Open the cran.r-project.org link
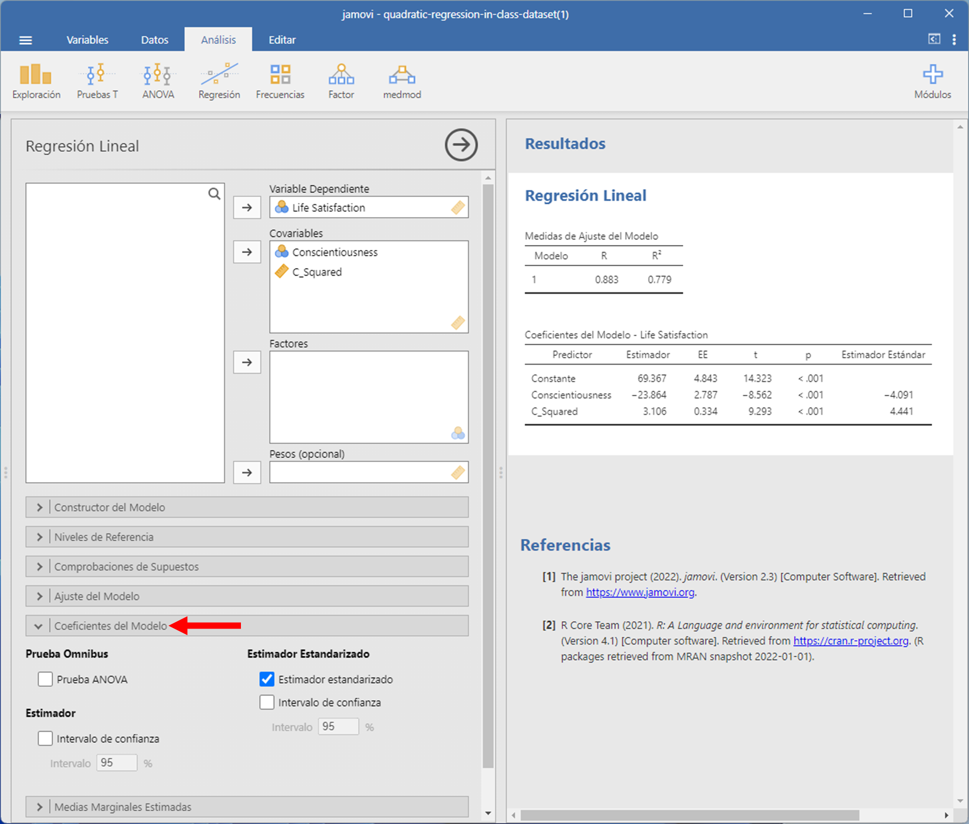 click(x=850, y=641)
